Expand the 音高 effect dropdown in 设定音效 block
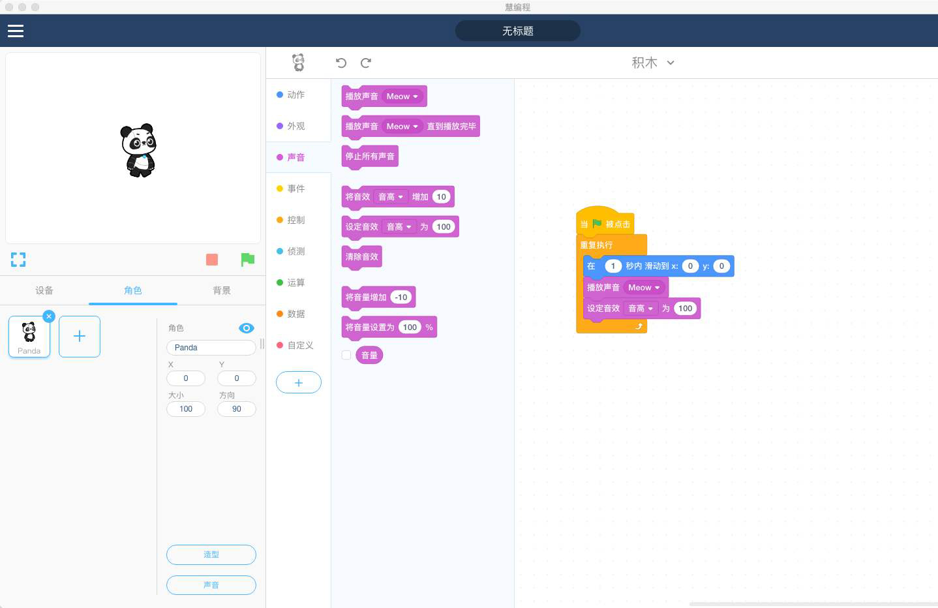938x608 pixels. coord(399,226)
